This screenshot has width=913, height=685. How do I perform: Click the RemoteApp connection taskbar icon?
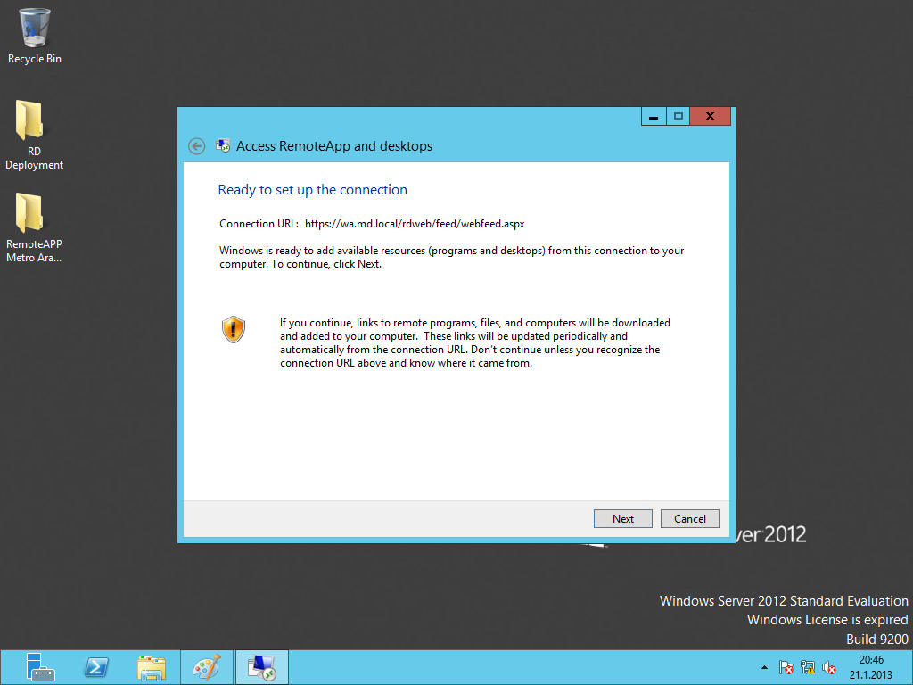[x=262, y=667]
